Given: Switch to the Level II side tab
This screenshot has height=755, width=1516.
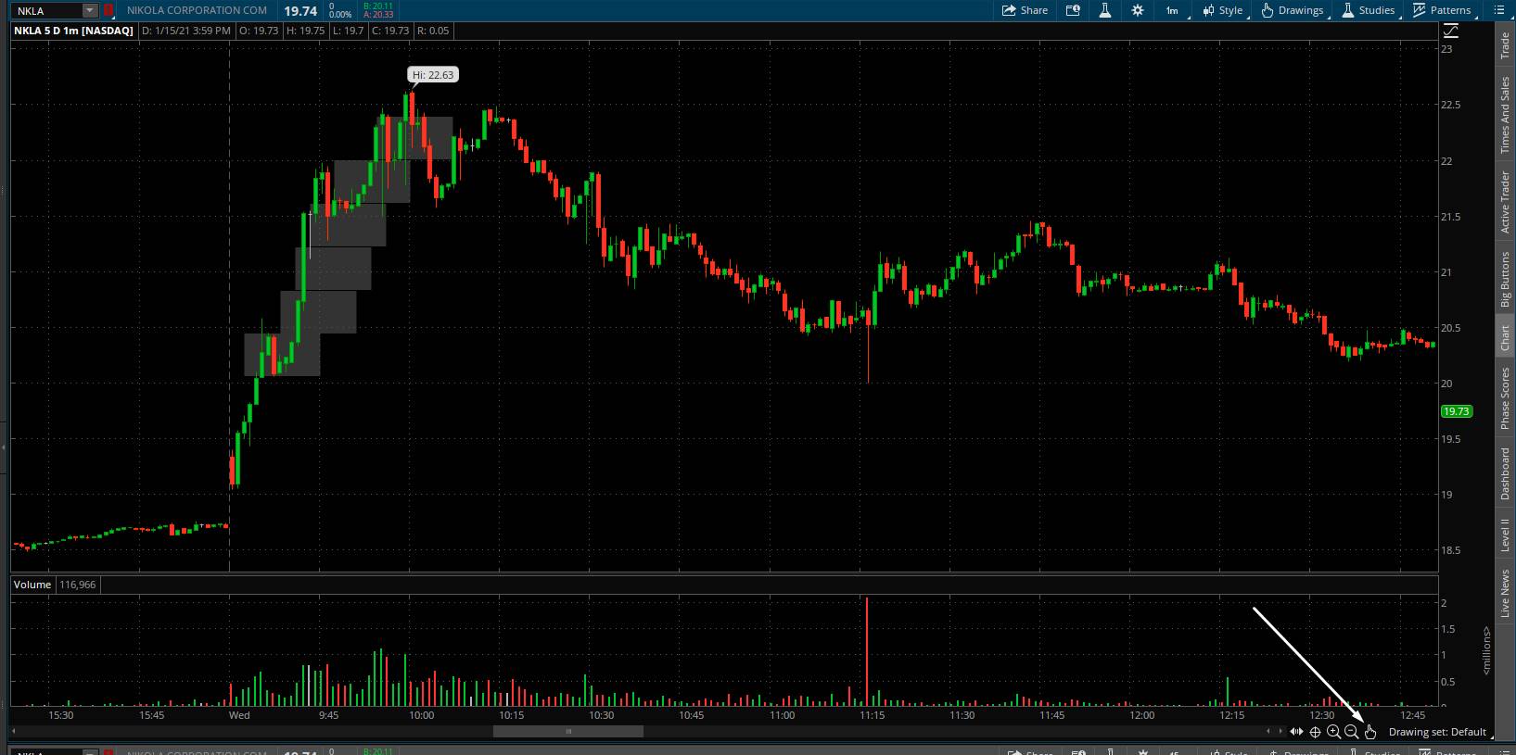Looking at the screenshot, I should [1505, 535].
